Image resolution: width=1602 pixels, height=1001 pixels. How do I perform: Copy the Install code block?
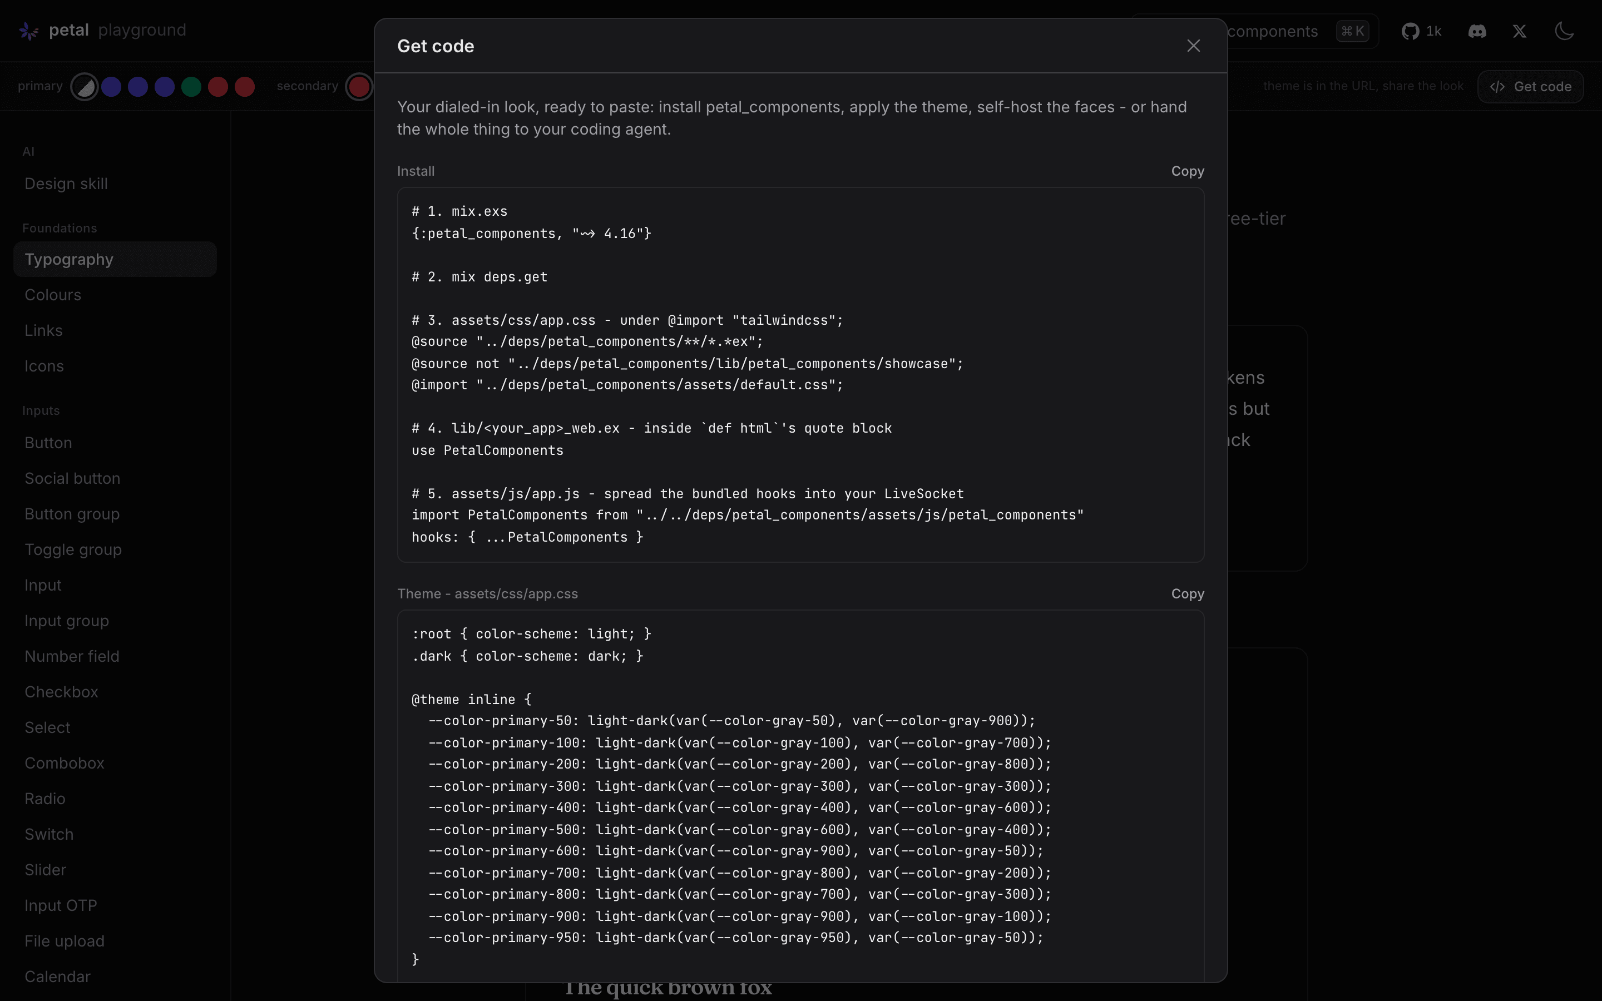coord(1188,171)
